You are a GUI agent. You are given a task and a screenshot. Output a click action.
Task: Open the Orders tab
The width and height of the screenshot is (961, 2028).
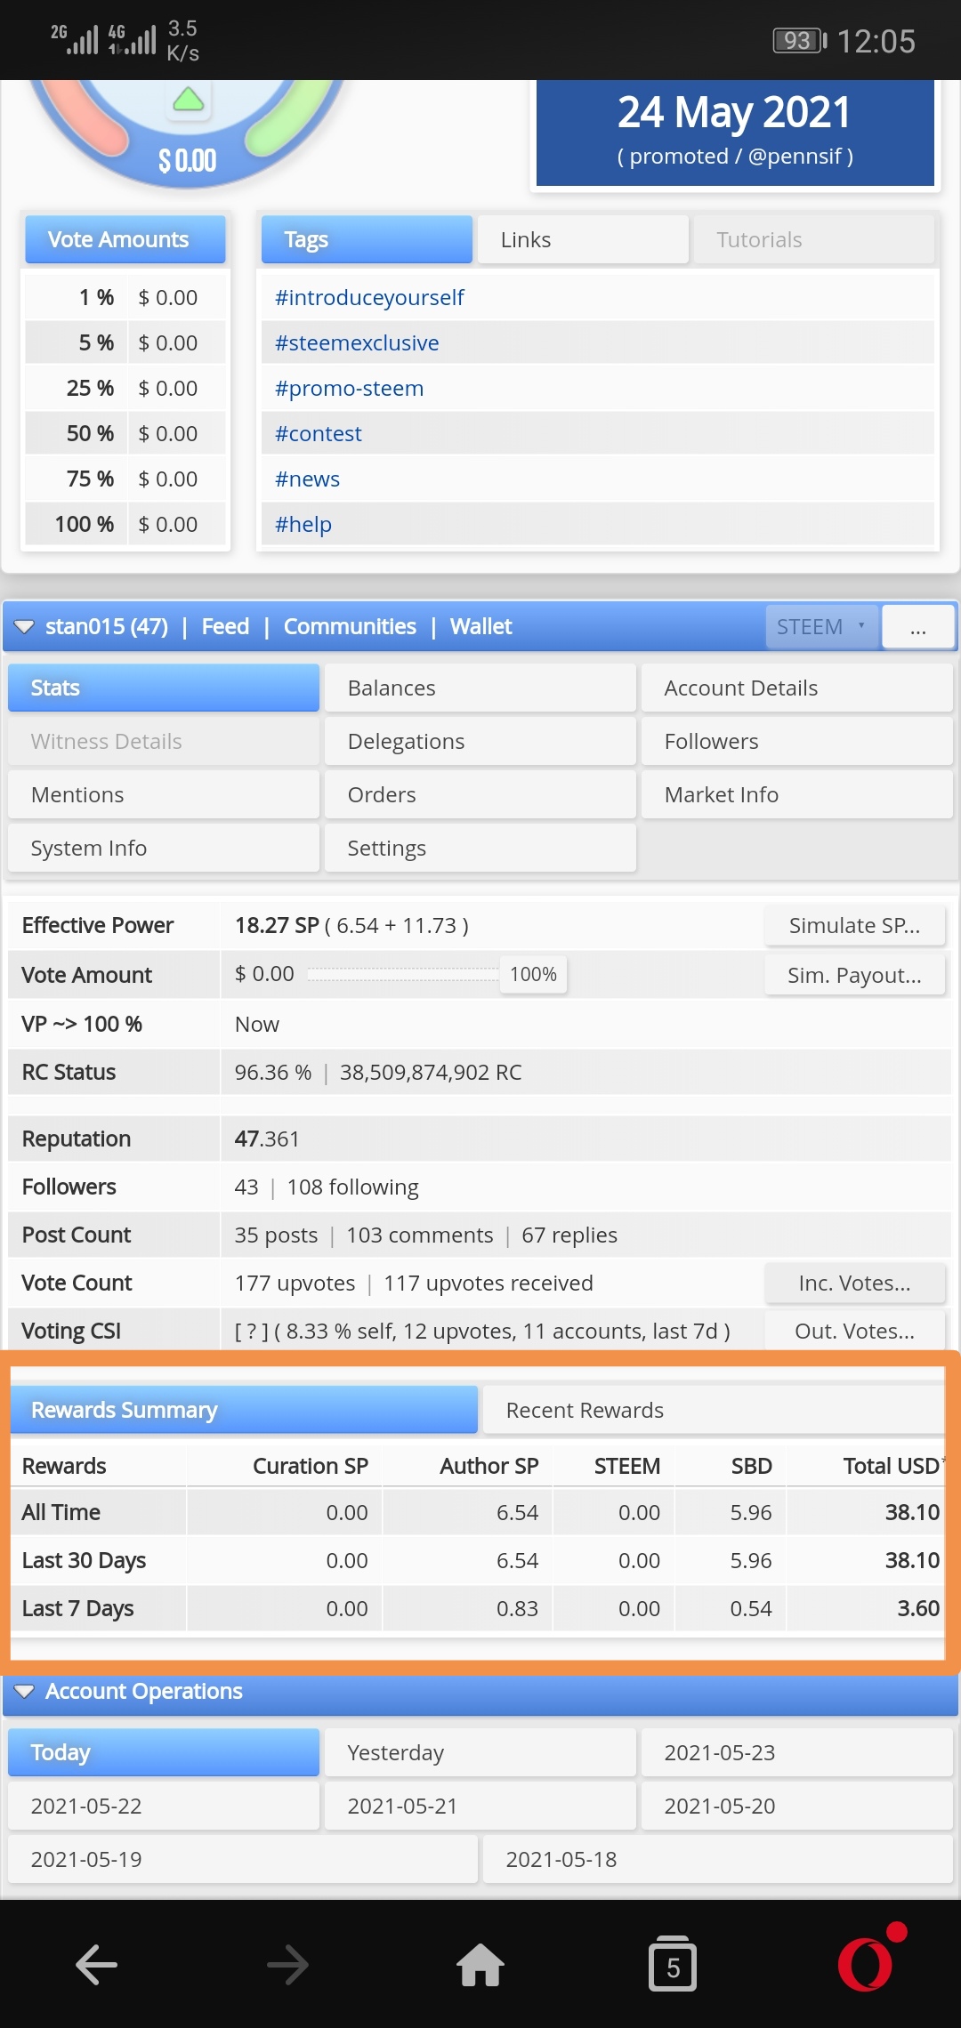coord(480,794)
